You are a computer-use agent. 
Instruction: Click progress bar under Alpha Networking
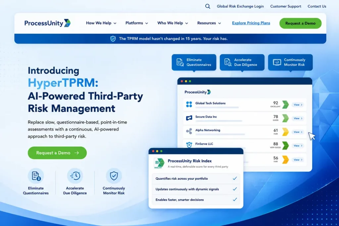pos(220,134)
